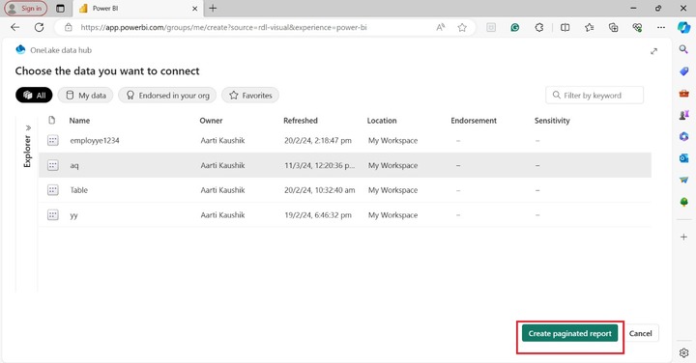The image size is (696, 363).
Task: Click refreshed time 19/2/24, 6:46:32 pm
Action: coord(318,215)
